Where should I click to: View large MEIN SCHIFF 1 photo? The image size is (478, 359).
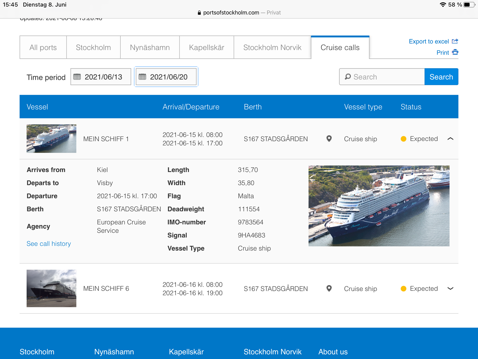pos(379,206)
